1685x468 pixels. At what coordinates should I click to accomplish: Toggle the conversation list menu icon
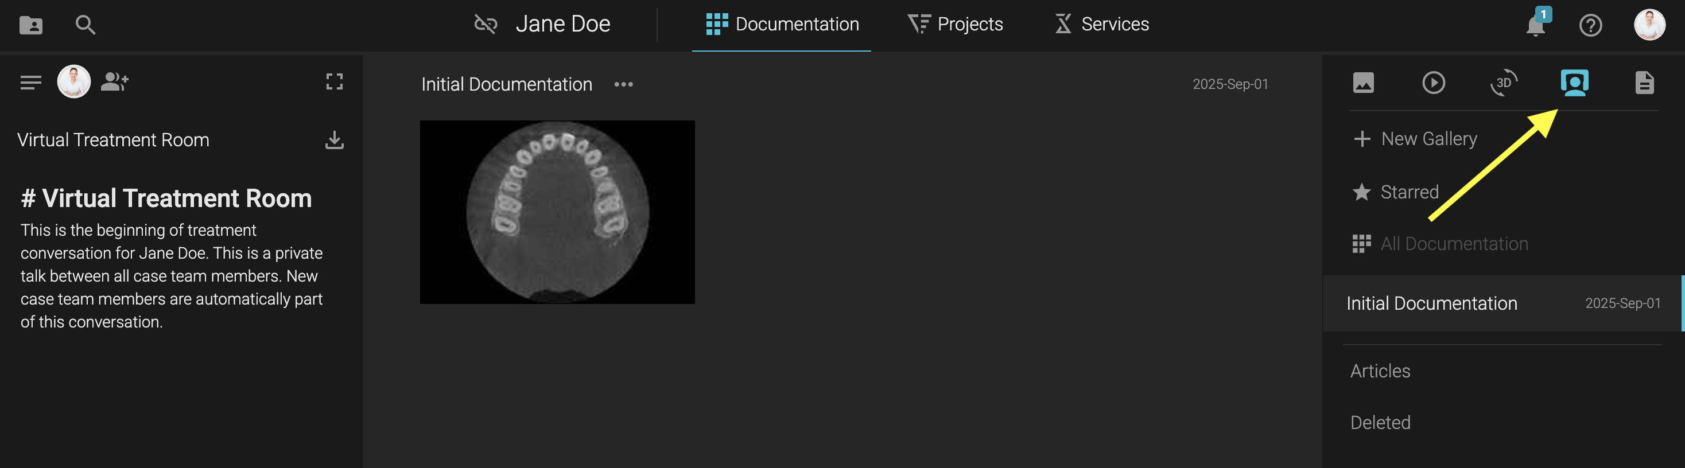click(x=31, y=83)
